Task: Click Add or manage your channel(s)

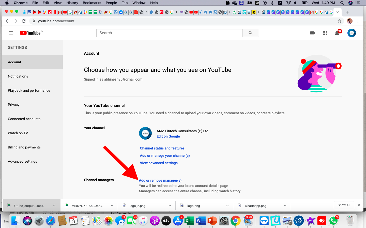Action: 165,156
